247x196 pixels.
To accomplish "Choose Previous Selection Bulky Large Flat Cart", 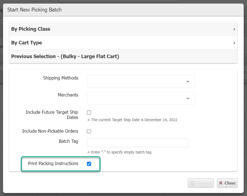I will (x=65, y=56).
